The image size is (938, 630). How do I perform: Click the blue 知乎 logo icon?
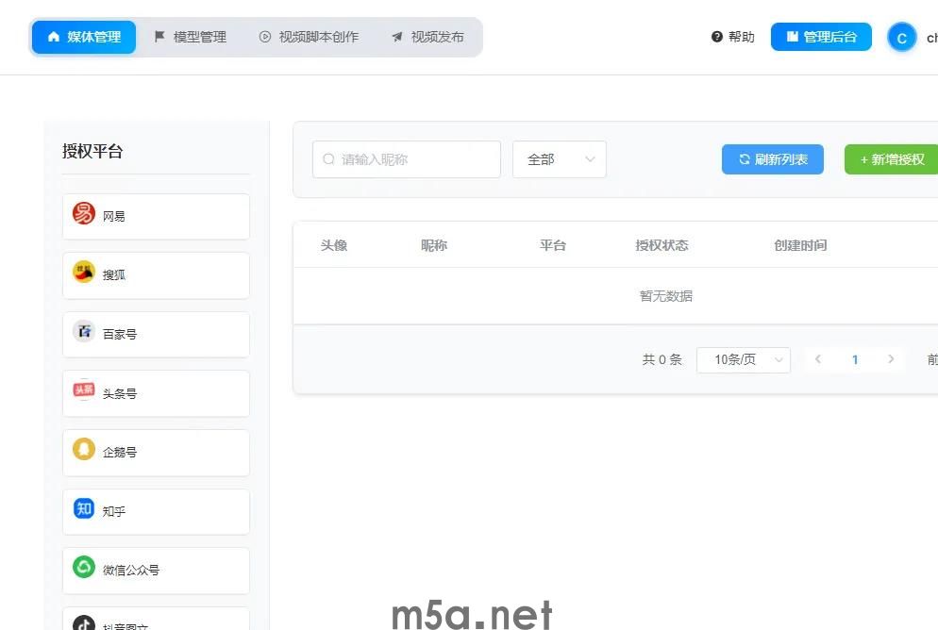(x=84, y=508)
